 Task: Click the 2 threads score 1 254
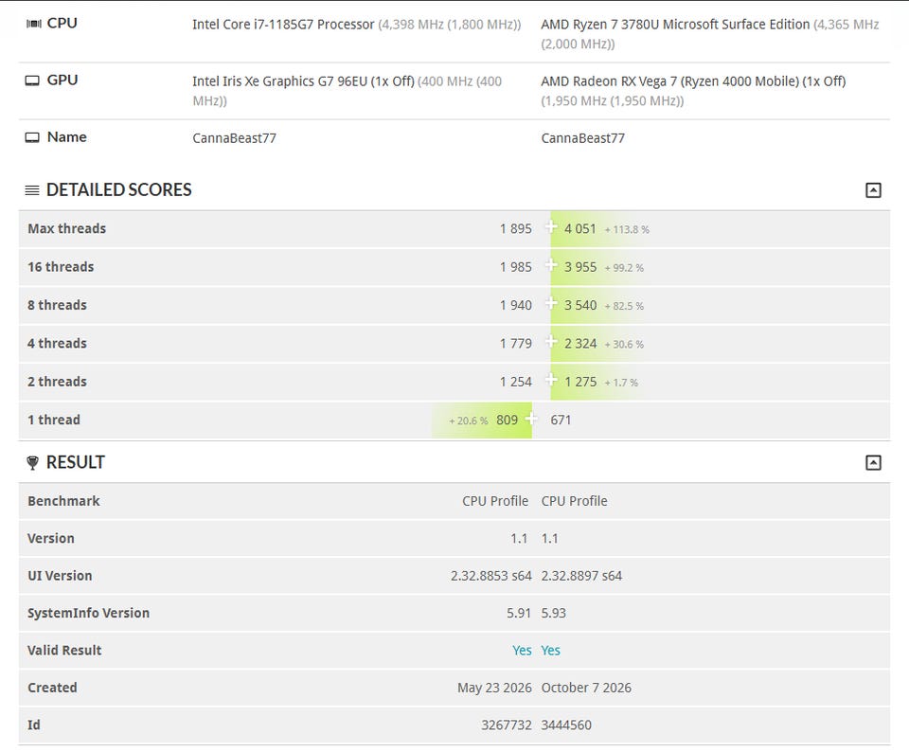[516, 382]
